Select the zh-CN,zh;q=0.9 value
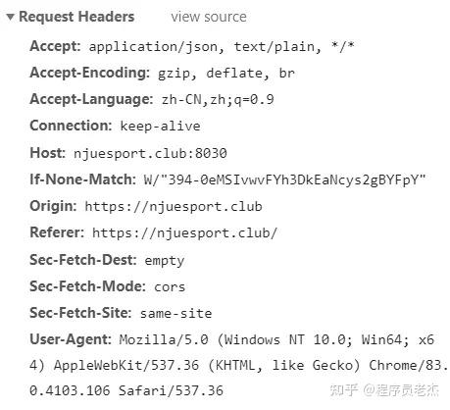450x410 pixels. (218, 99)
